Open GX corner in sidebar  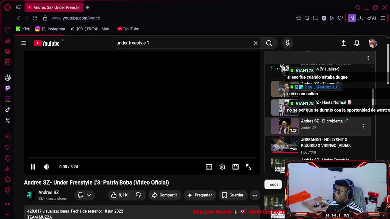point(8,204)
